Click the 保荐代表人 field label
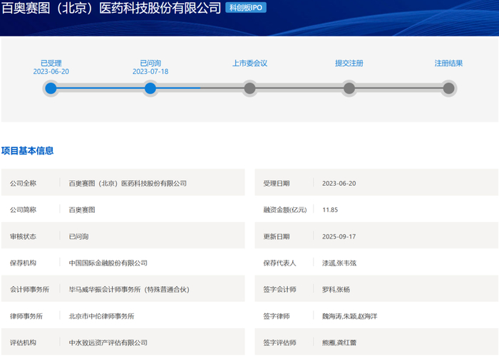 point(279,263)
